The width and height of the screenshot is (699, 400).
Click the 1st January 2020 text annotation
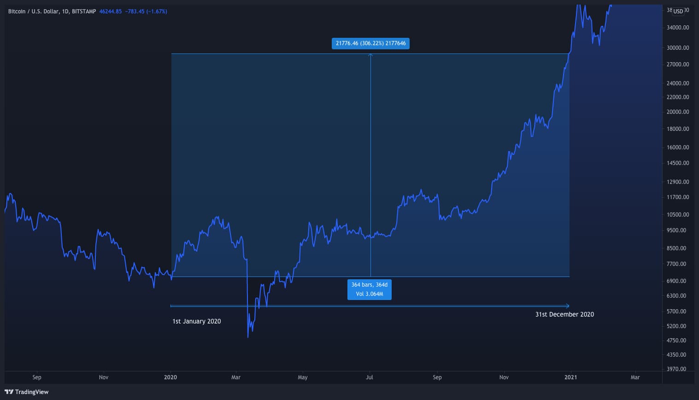[x=196, y=321]
